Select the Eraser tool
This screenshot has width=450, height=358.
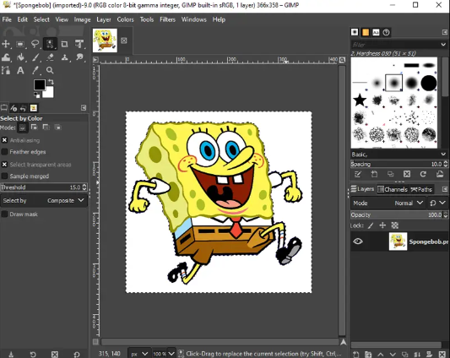coord(50,57)
